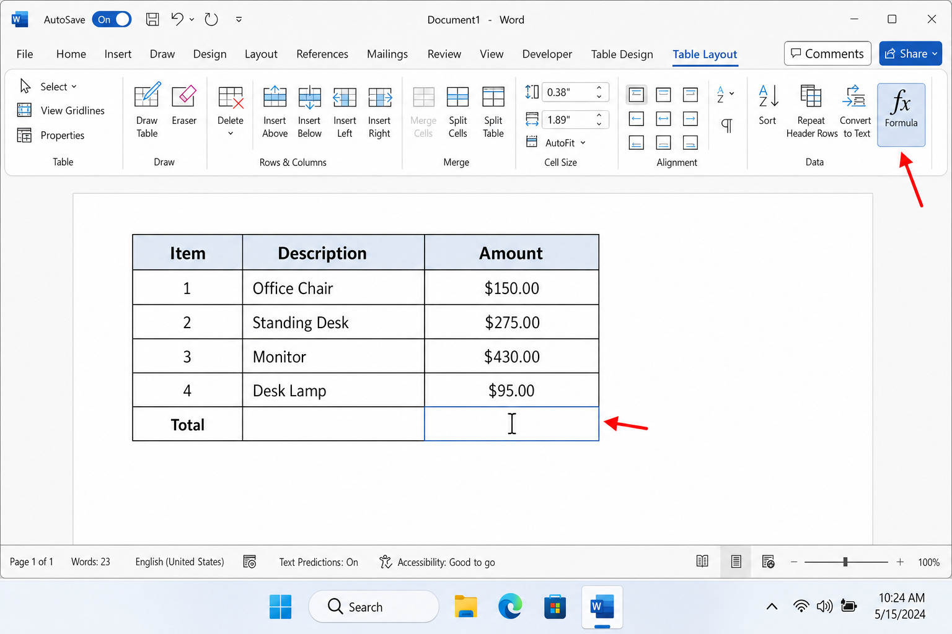The image size is (952, 634).
Task: Click the Save icon in title bar
Action: point(152,19)
